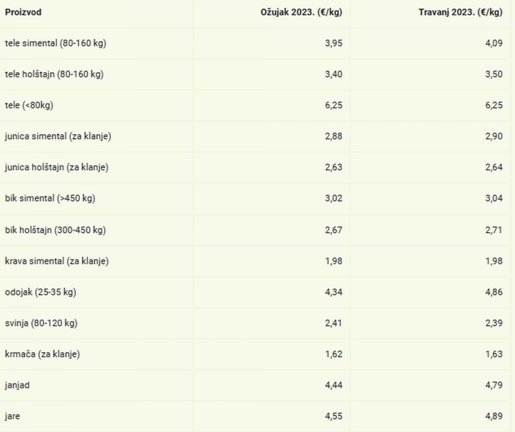Screen dimensions: 515x432
Task: Click the krmača (za klanje) row label
Action: 42,354
